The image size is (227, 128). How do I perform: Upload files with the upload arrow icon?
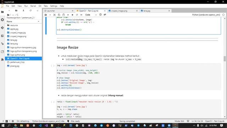coord(23,11)
